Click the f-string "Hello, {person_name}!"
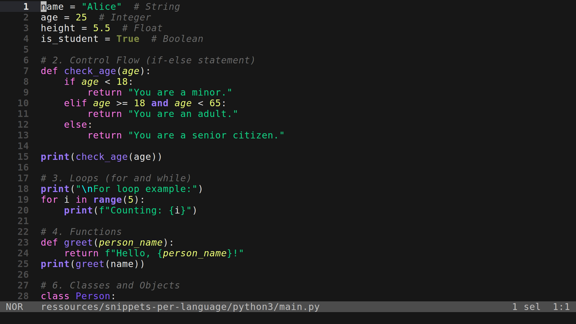The height and width of the screenshot is (324, 576). pos(174,253)
